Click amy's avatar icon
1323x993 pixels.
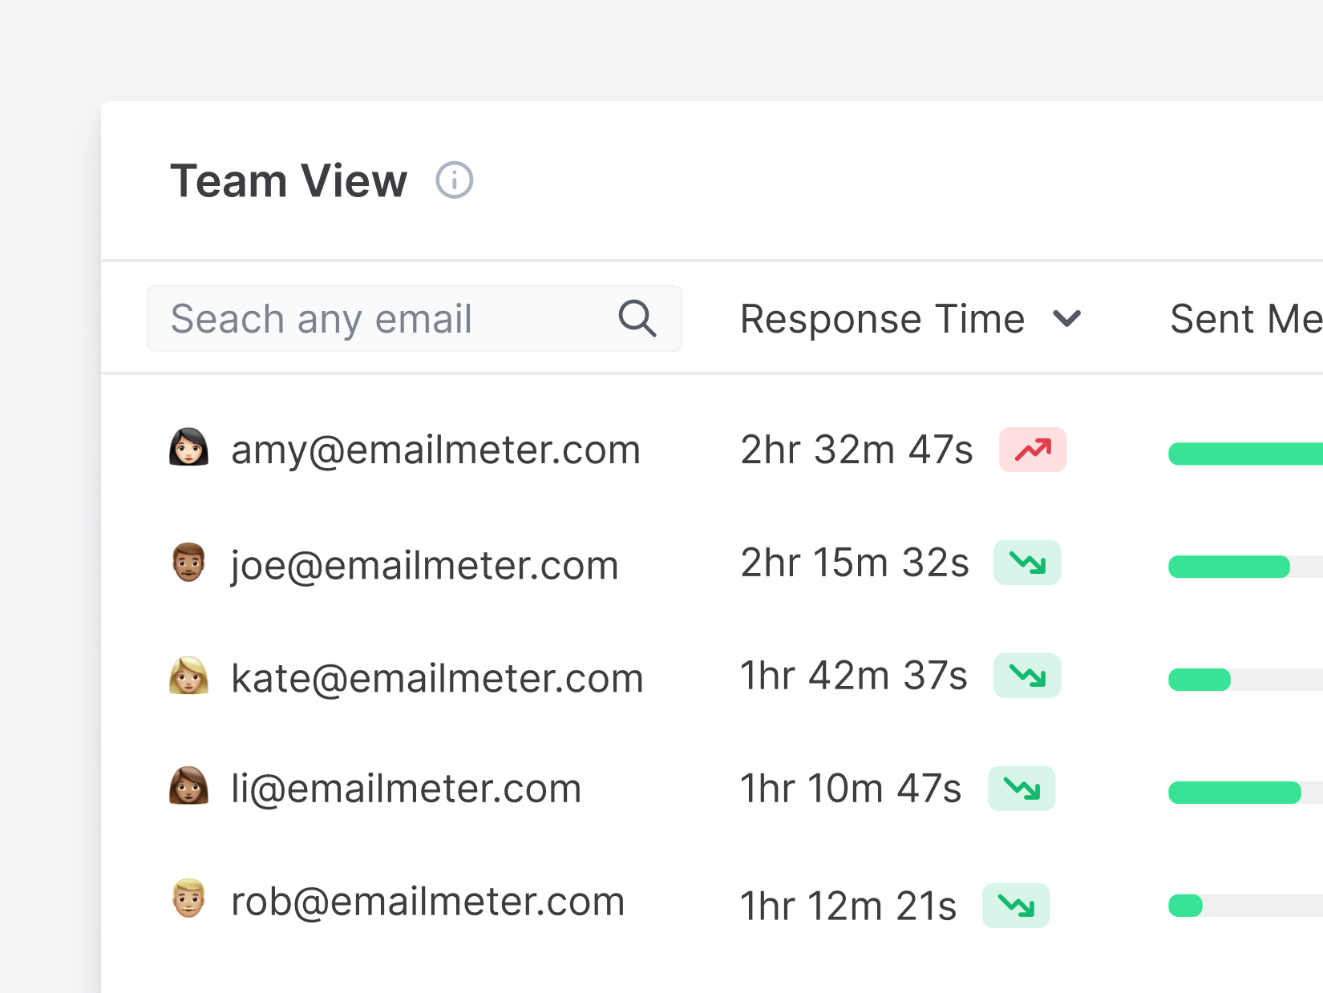point(189,448)
